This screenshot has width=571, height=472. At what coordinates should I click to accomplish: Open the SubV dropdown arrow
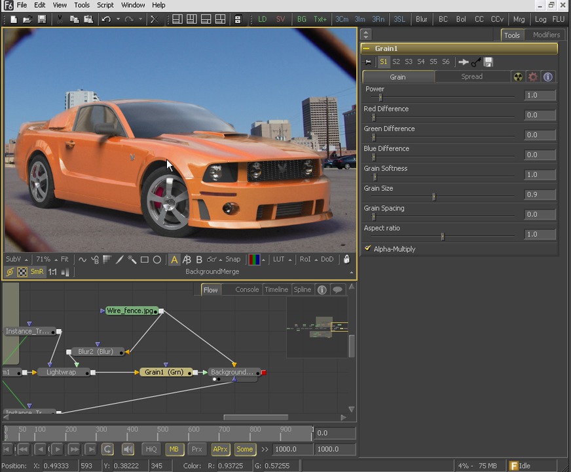pyautogui.click(x=26, y=260)
